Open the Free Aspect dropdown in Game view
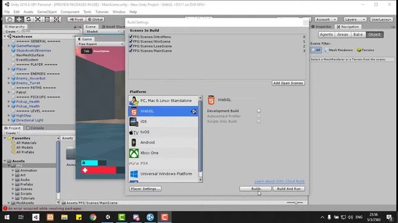398x223 pixels. [x=101, y=44]
